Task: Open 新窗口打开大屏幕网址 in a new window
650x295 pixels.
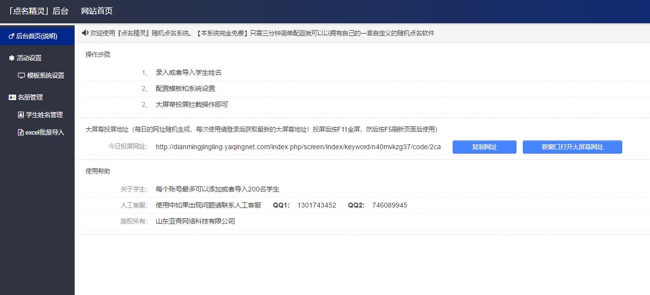Action: 572,147
